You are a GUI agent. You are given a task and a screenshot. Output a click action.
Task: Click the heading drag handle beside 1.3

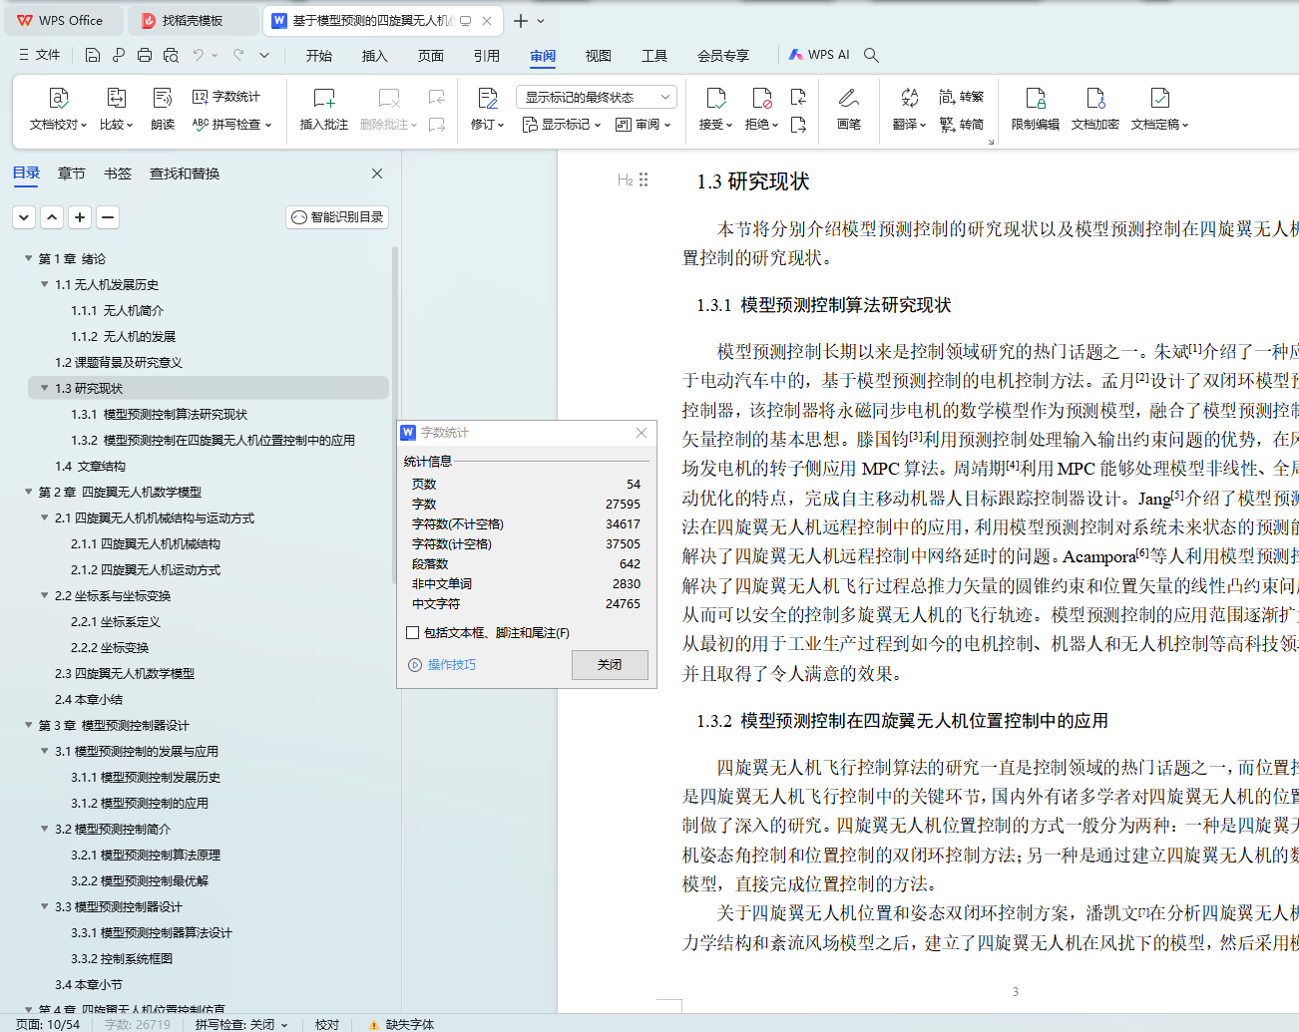[644, 180]
